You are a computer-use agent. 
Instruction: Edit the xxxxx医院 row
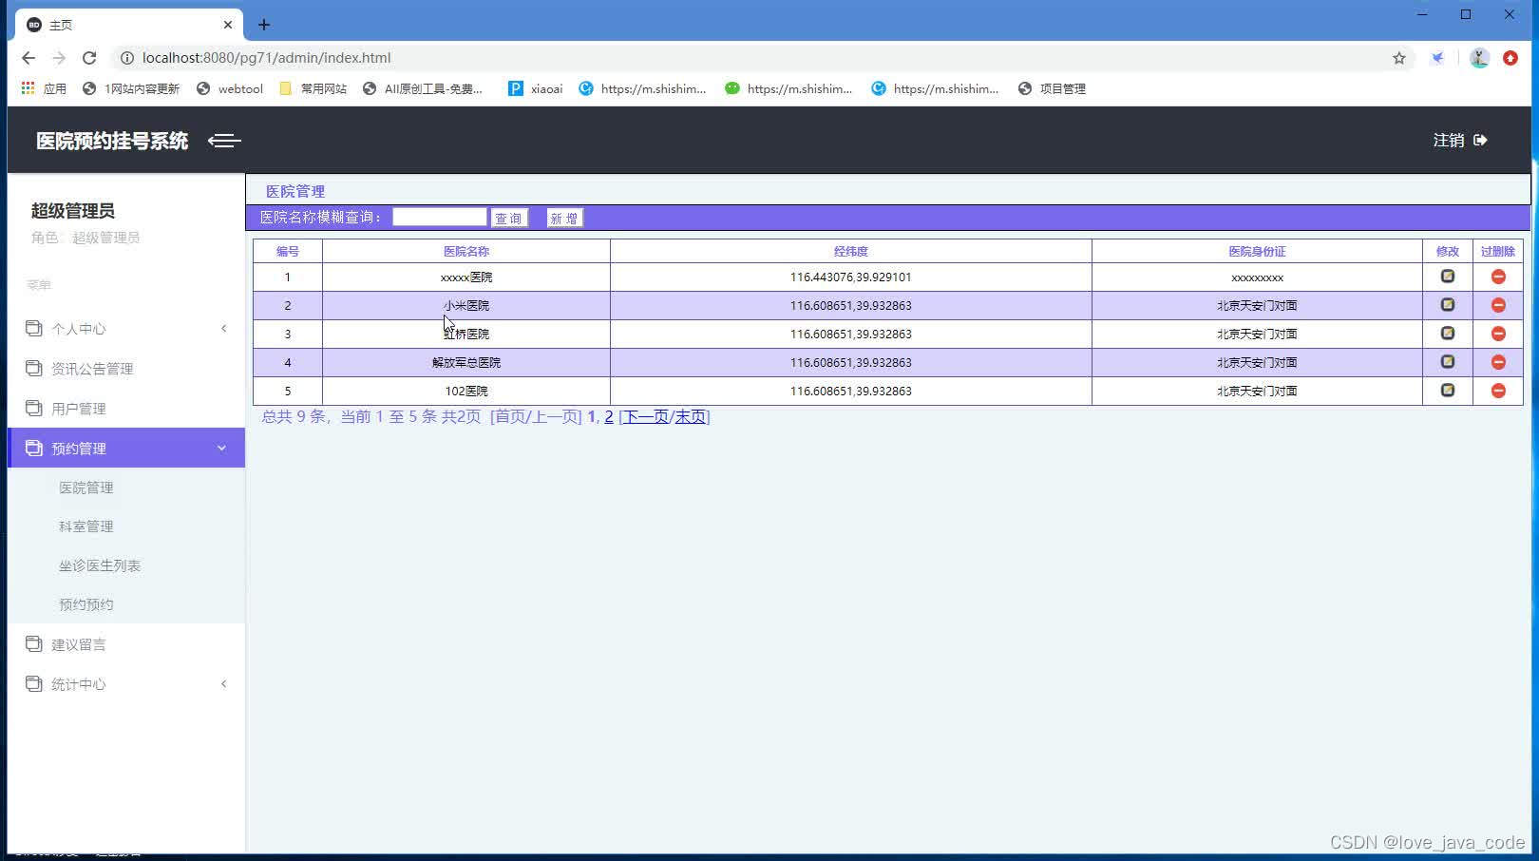pos(1447,277)
